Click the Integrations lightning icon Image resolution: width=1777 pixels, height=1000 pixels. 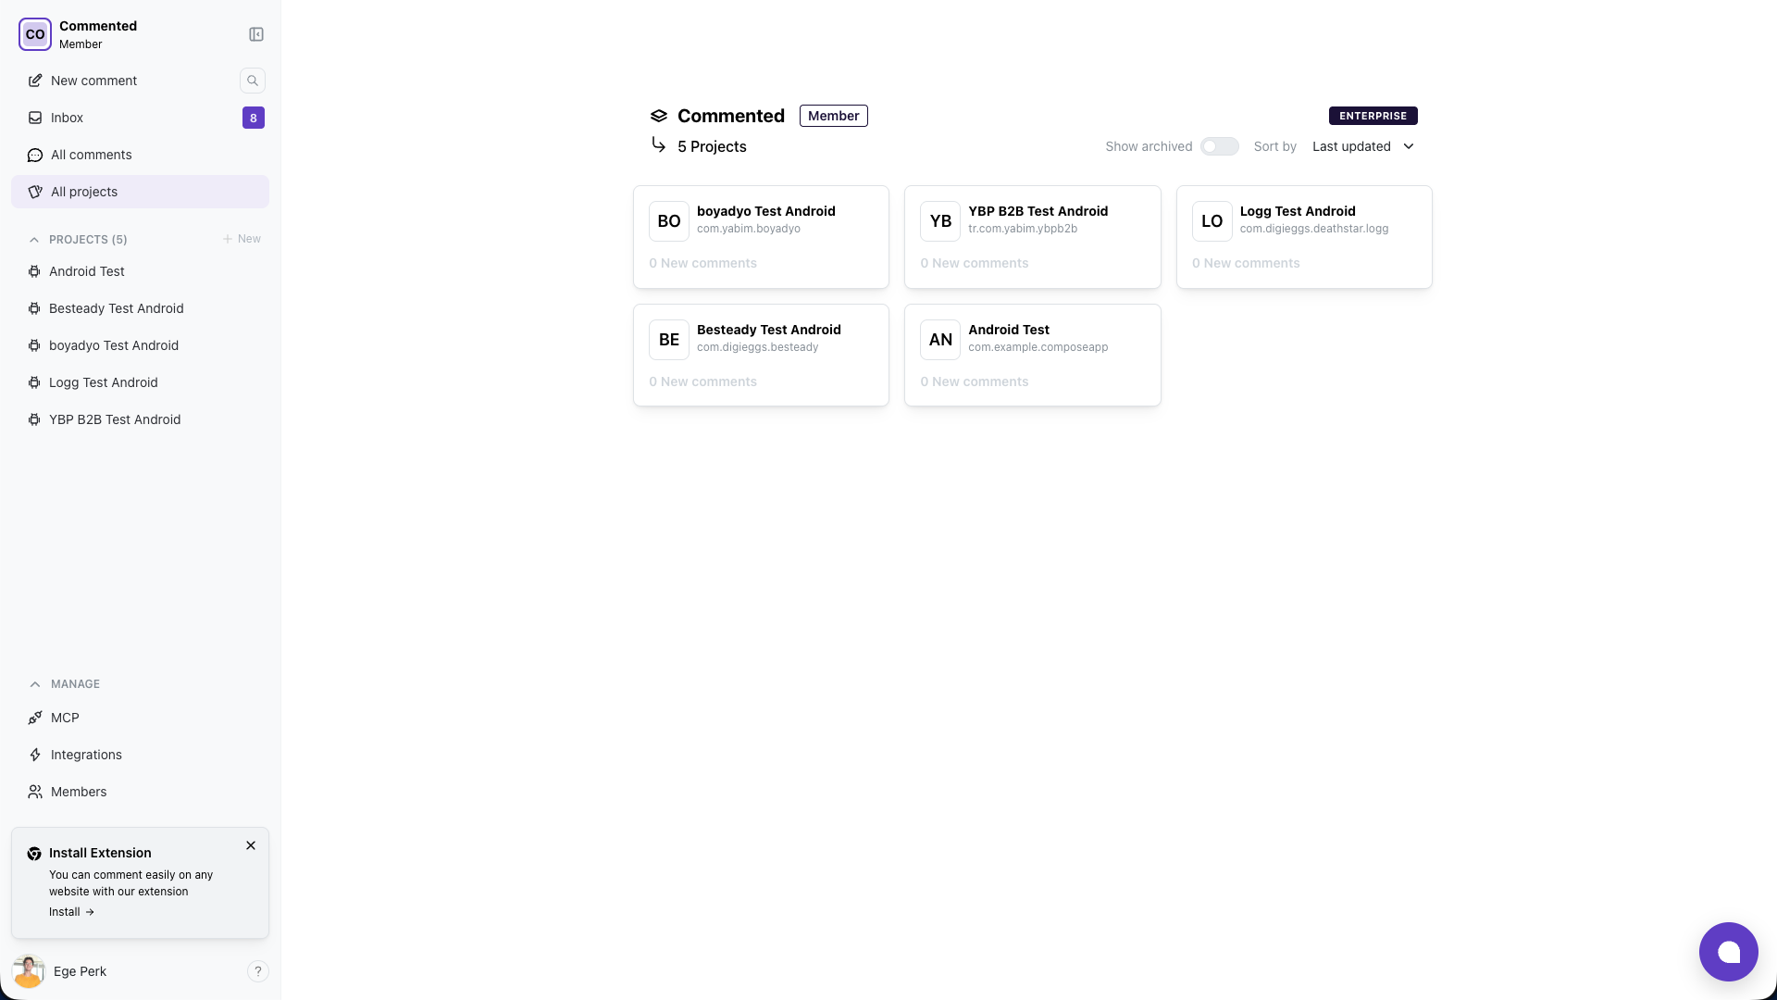35,755
